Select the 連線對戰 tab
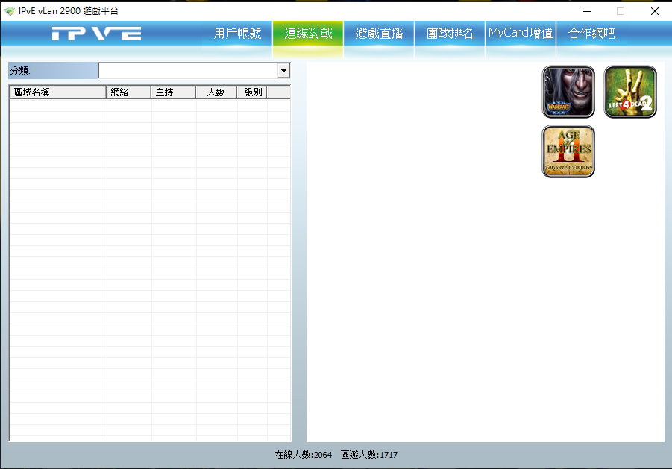Image resolution: width=672 pixels, height=469 pixels. tap(308, 34)
